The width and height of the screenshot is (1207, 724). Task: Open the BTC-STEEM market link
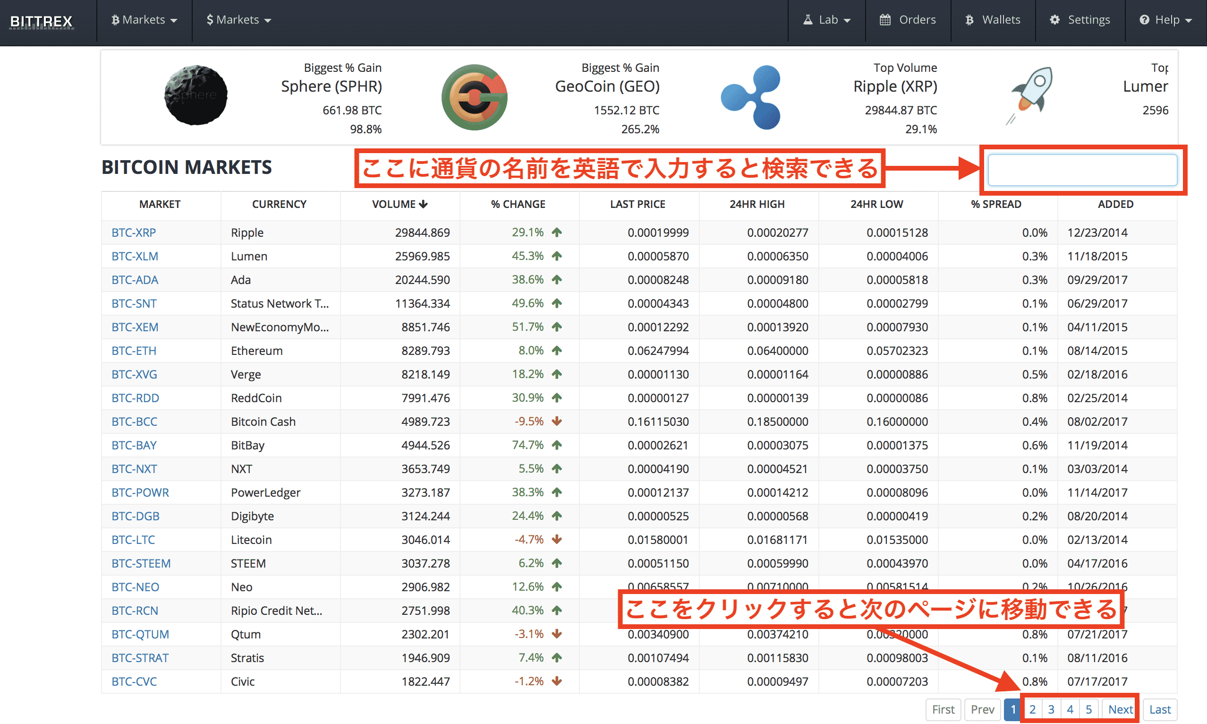pyautogui.click(x=141, y=564)
